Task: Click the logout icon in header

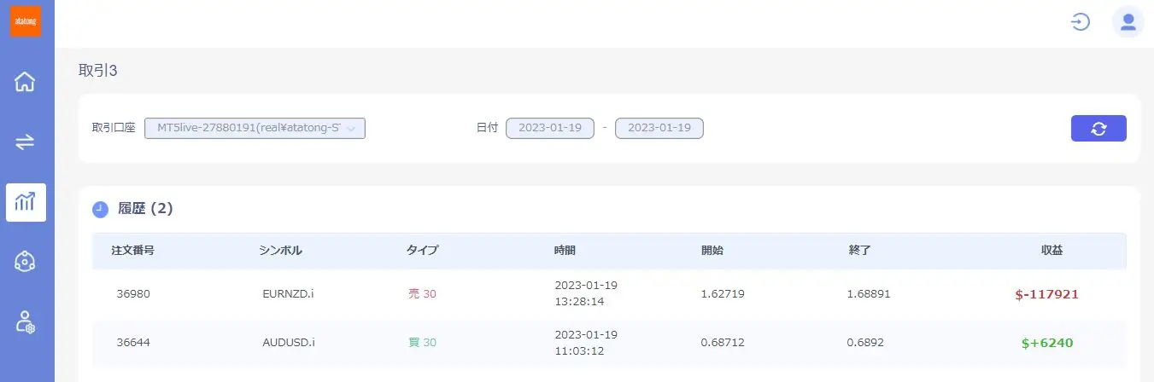Action: pyautogui.click(x=1081, y=22)
